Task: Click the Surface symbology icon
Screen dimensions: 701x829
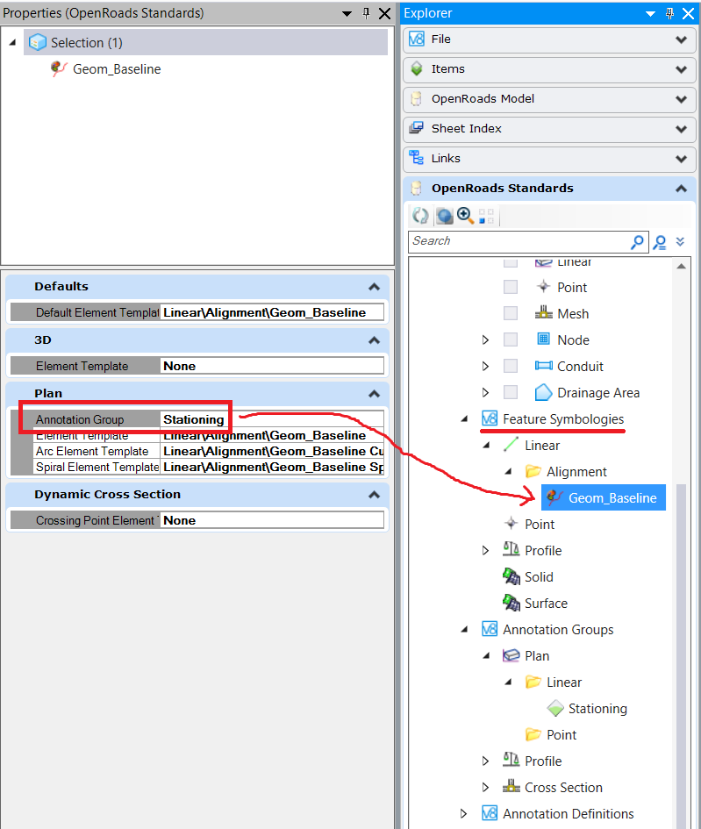Action: click(511, 603)
